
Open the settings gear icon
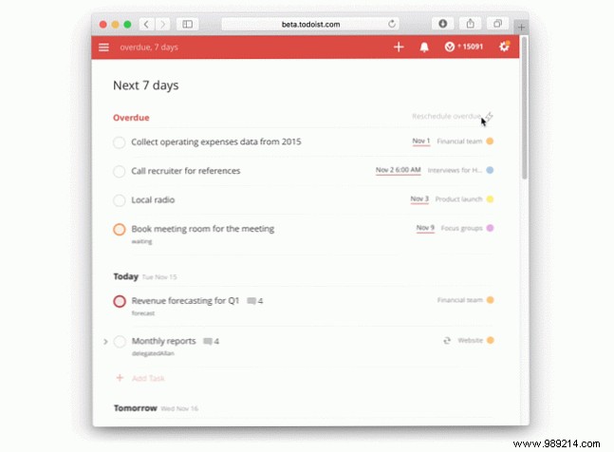click(504, 47)
